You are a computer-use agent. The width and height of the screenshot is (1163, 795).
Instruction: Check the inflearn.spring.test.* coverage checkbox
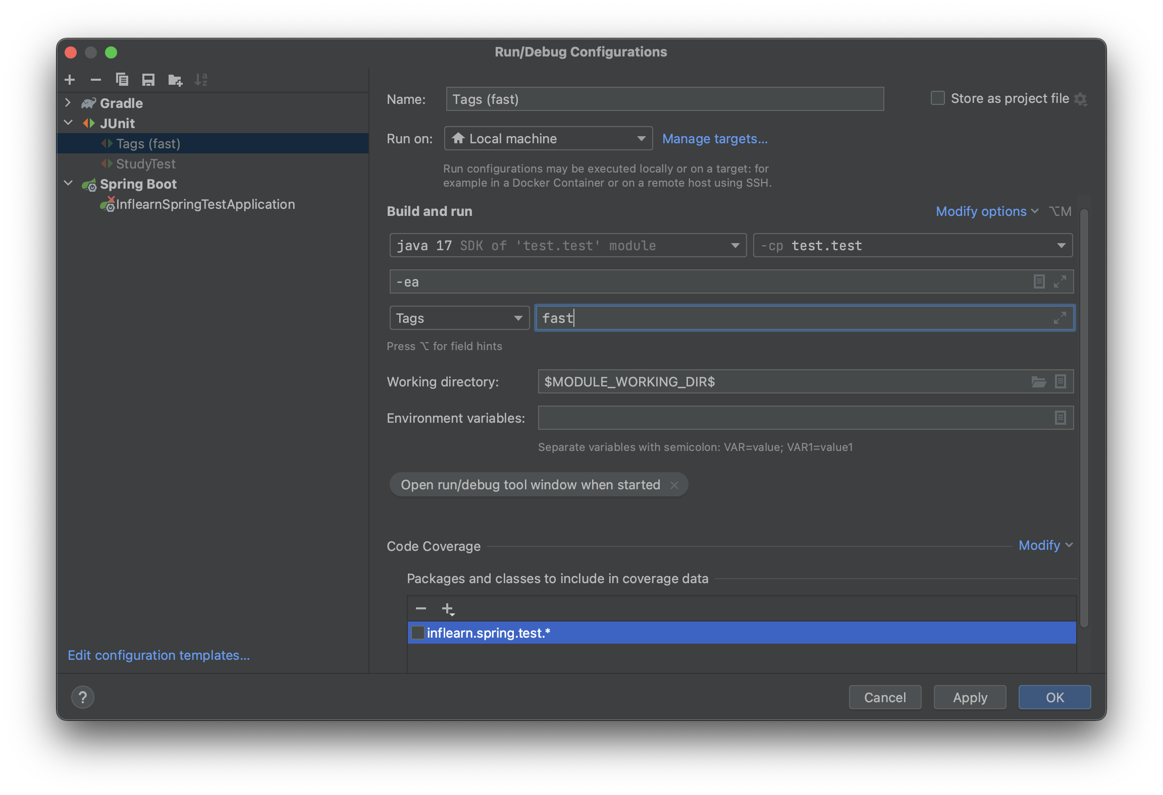(418, 633)
